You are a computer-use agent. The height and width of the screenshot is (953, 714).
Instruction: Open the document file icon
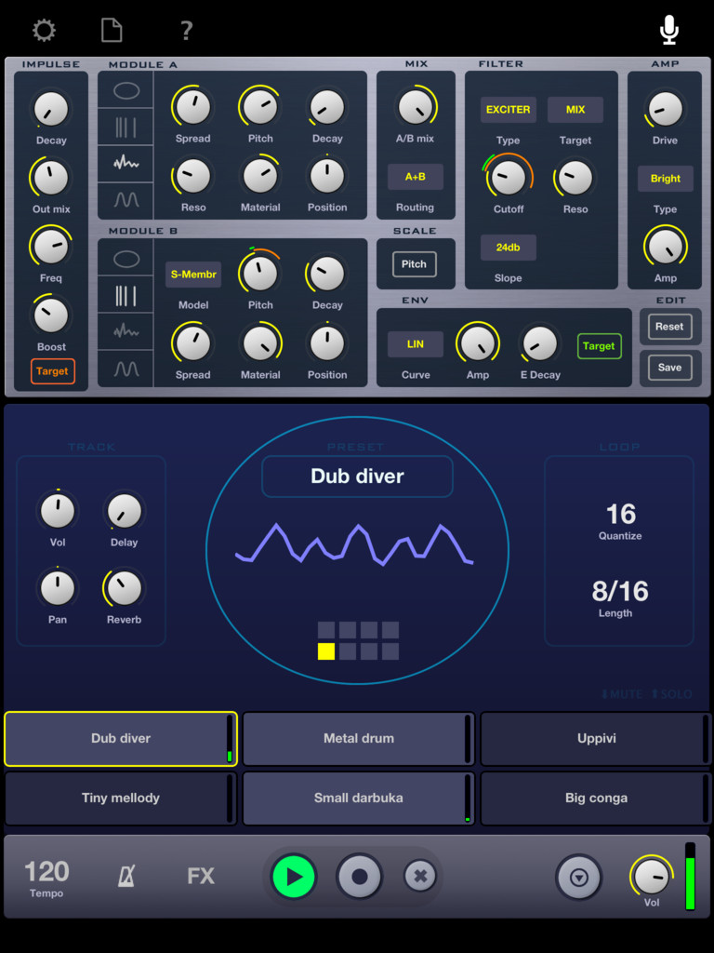tap(112, 30)
